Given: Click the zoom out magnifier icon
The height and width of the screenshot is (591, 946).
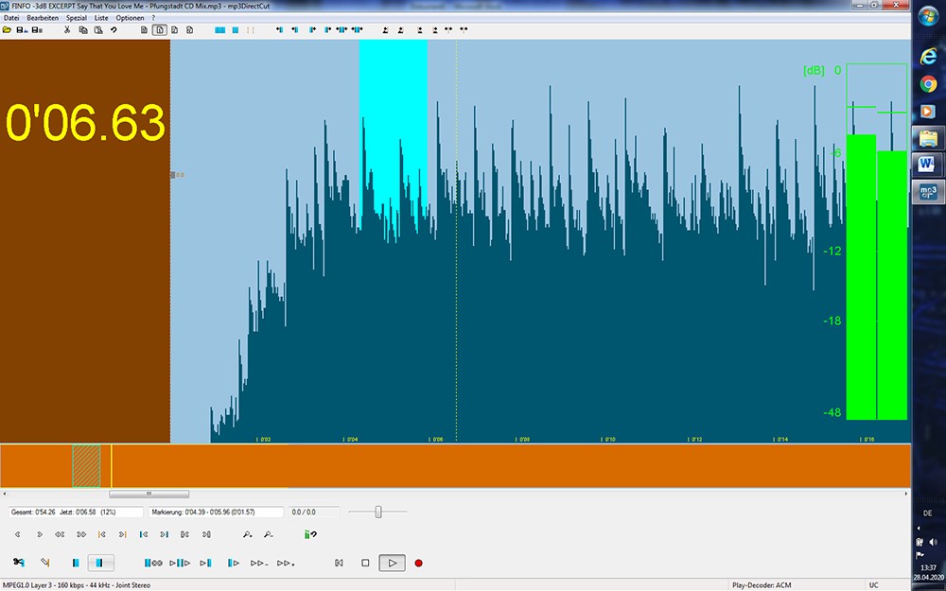Looking at the screenshot, I should point(269,535).
